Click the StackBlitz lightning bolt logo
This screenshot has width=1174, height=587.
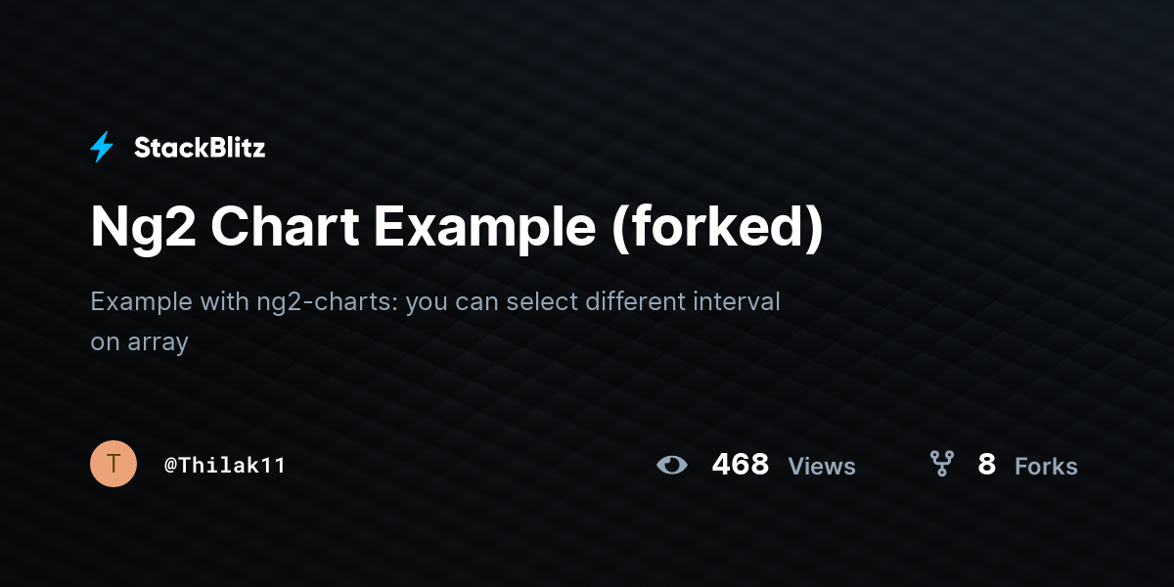click(102, 148)
